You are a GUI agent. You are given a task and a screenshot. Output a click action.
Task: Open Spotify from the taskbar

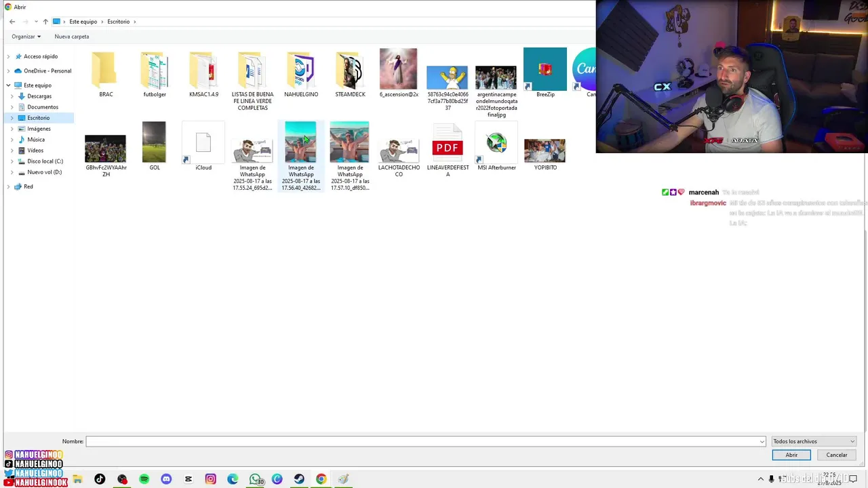tap(144, 479)
